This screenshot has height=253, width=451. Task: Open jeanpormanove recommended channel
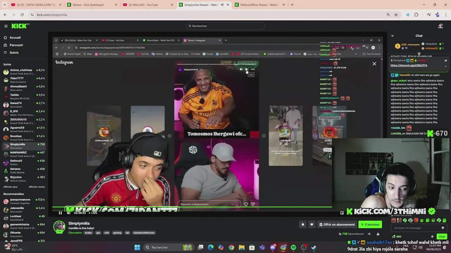point(24,201)
